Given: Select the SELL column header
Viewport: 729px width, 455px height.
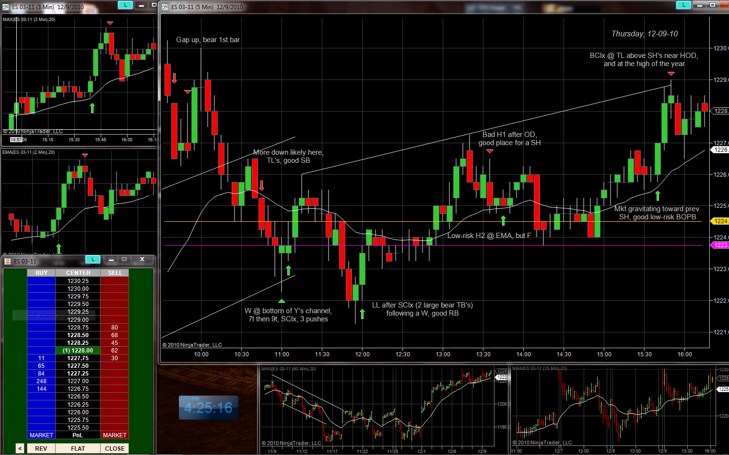Looking at the screenshot, I should click(x=115, y=273).
